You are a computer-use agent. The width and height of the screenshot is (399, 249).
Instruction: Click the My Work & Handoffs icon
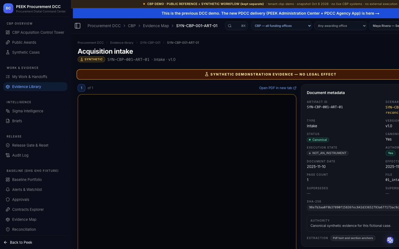[x=8, y=77]
